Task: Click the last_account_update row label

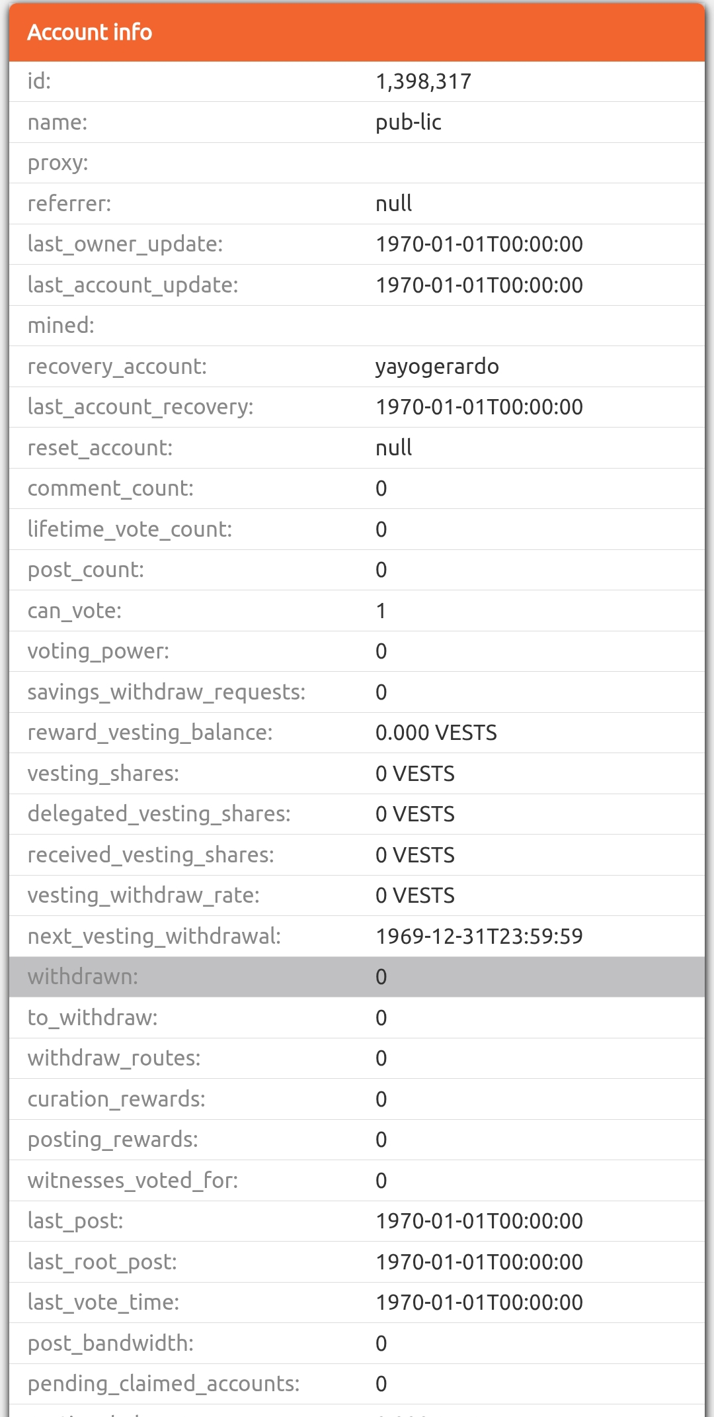Action: (133, 285)
